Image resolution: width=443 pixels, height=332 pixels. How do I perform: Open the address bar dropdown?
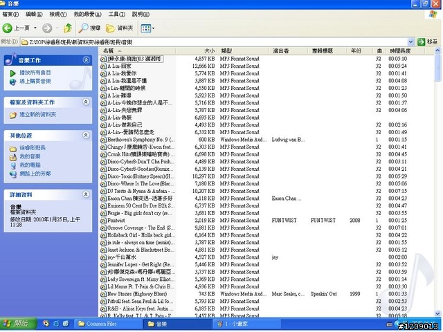point(410,42)
